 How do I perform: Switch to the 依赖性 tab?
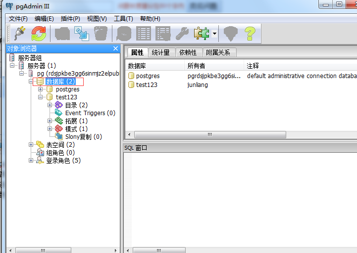click(188, 52)
